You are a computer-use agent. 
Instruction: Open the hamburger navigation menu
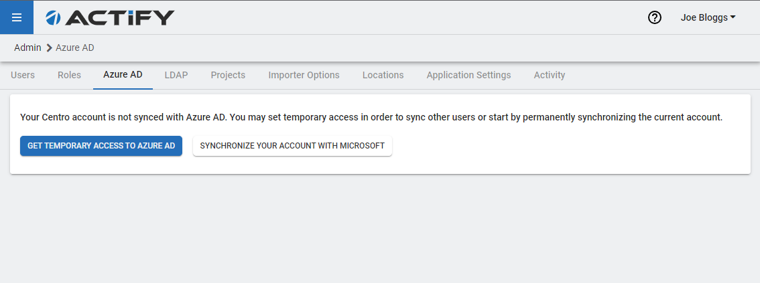pyautogui.click(x=17, y=17)
